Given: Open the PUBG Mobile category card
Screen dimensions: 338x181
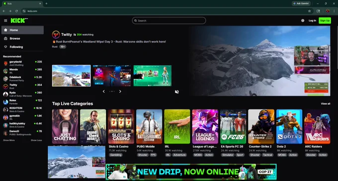Looking at the screenshot, I should tap(149, 126).
